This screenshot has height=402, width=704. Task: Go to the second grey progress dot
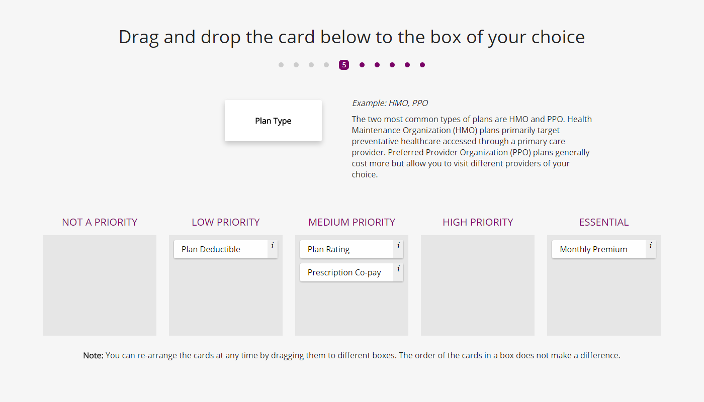pos(296,65)
